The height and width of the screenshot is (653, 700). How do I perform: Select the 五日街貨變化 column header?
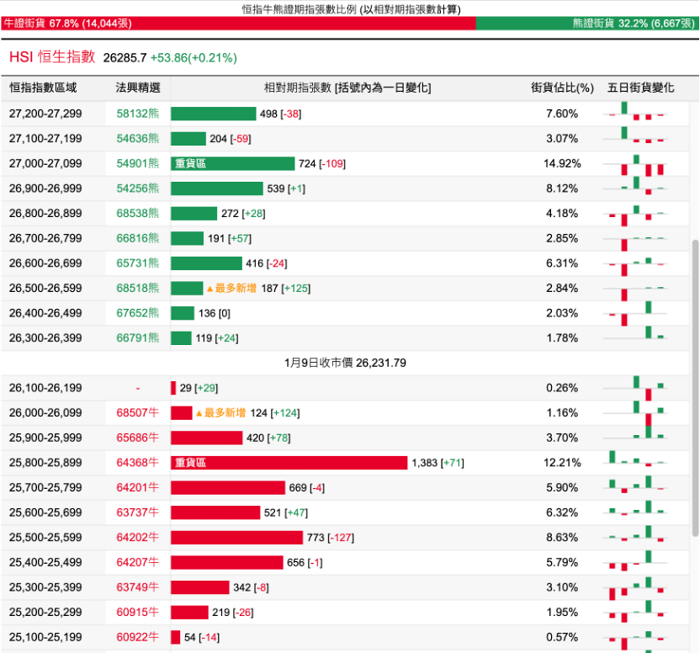coord(640,88)
